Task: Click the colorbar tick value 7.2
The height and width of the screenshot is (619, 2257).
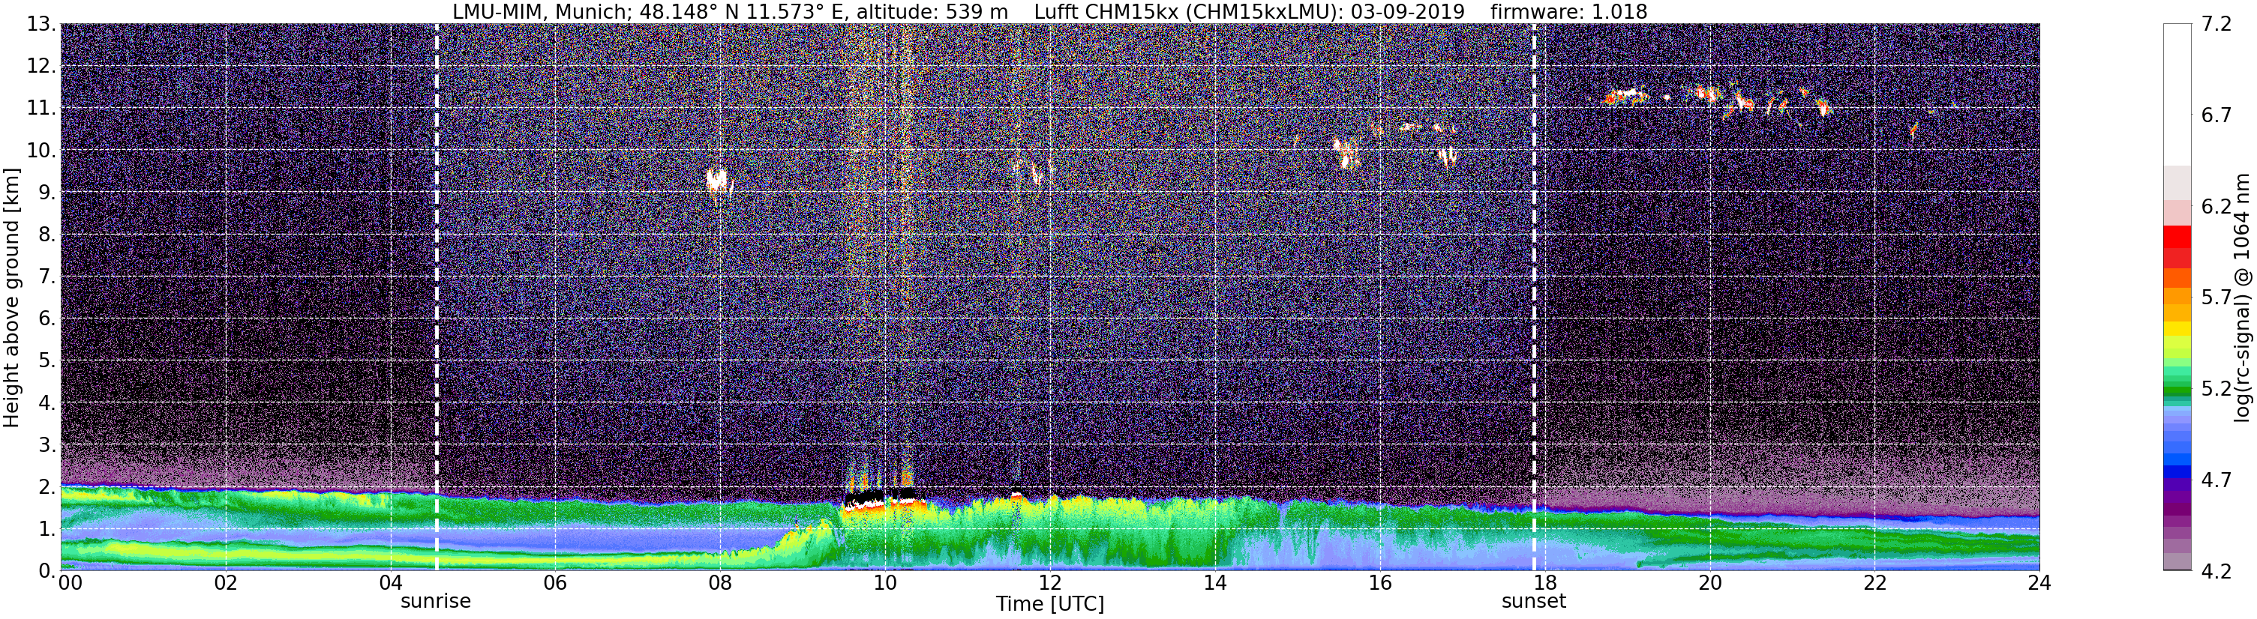Action: (x=2216, y=25)
